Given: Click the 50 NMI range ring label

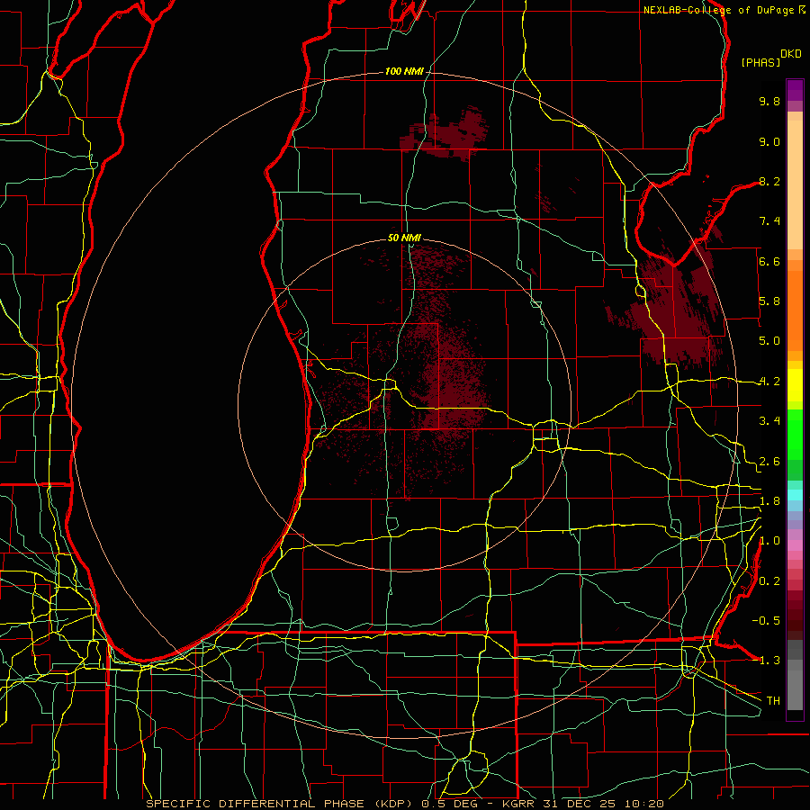Looking at the screenshot, I should click(x=404, y=238).
